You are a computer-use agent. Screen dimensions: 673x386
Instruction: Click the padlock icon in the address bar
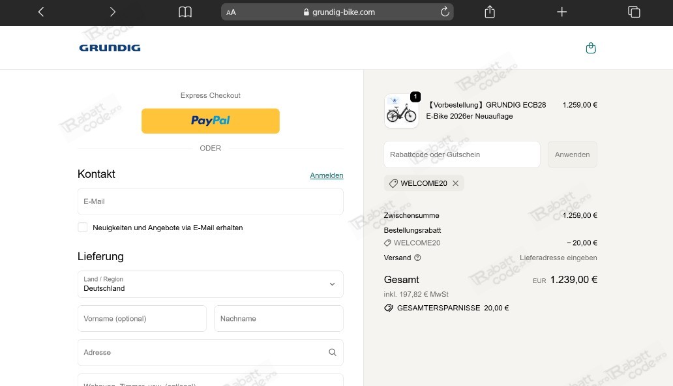pyautogui.click(x=305, y=12)
